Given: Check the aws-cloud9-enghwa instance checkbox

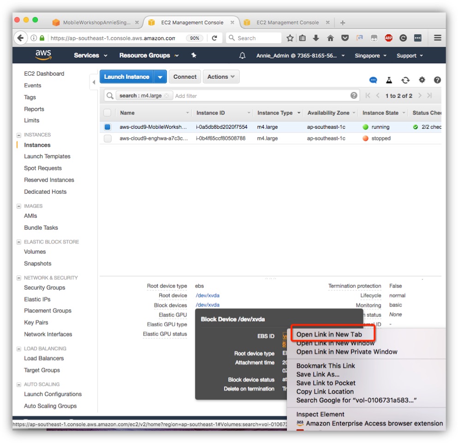Looking at the screenshot, I should 107,138.
